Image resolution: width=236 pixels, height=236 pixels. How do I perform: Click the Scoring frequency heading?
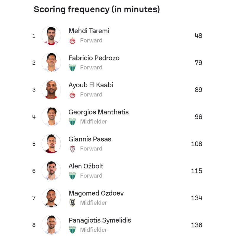pyautogui.click(x=97, y=9)
